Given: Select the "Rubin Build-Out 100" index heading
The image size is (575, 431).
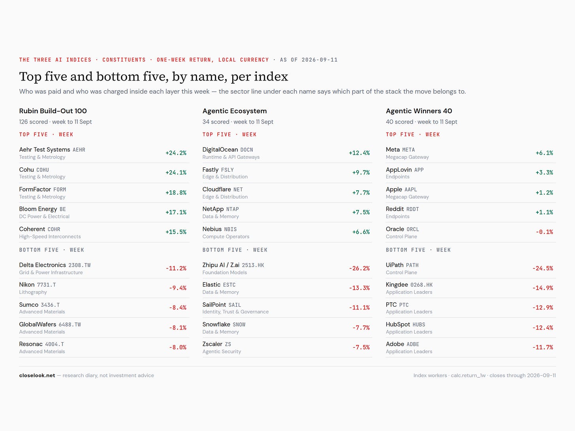Looking at the screenshot, I should pos(53,111).
